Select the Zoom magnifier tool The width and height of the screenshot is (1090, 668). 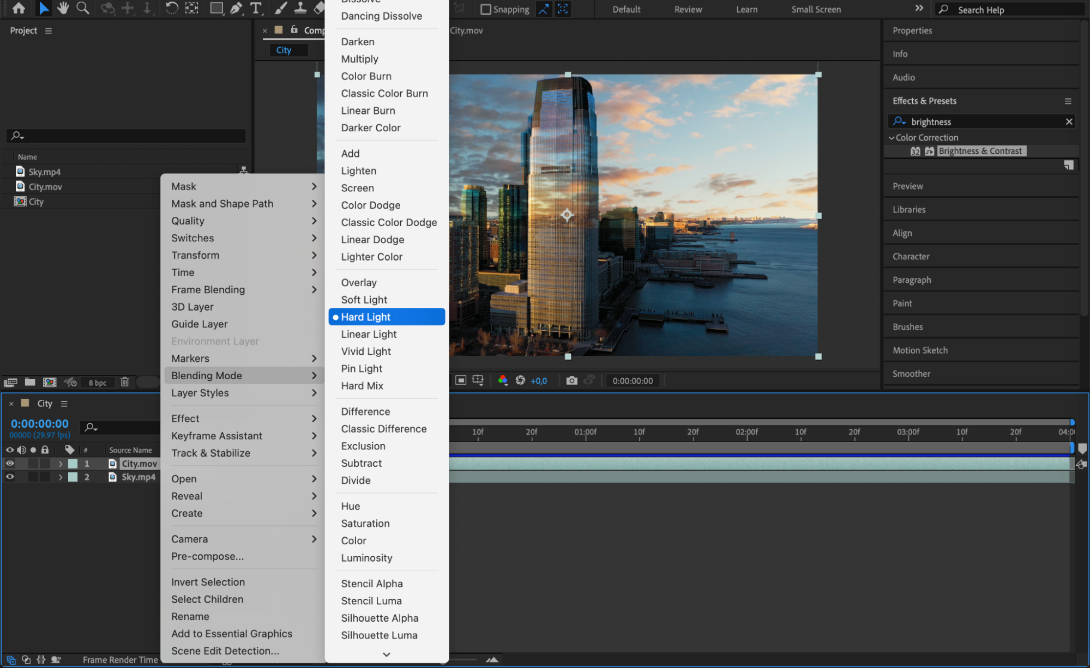pos(83,8)
